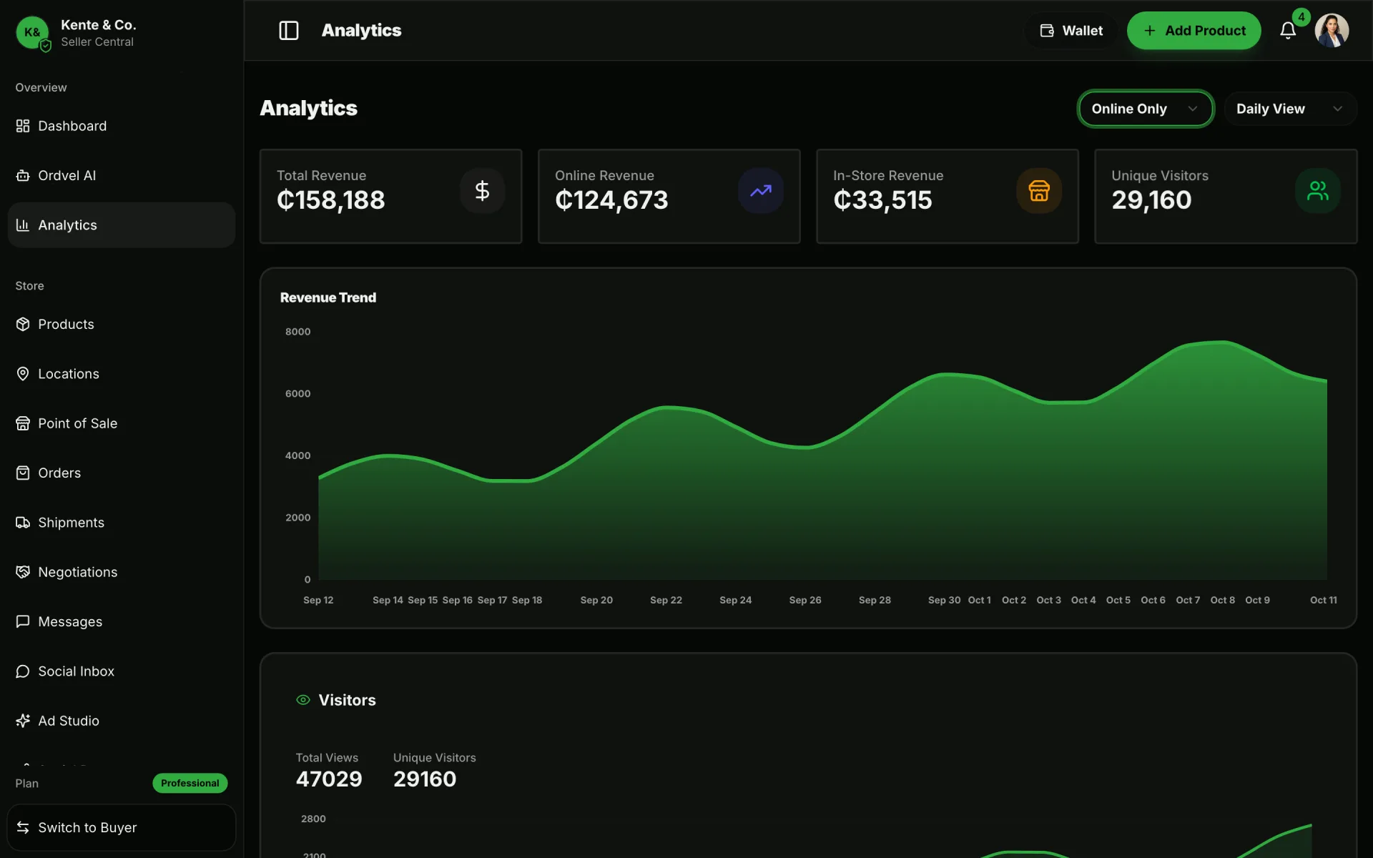Screen dimensions: 1373x858
Task: Open Messages in sidebar
Action: 122,621
